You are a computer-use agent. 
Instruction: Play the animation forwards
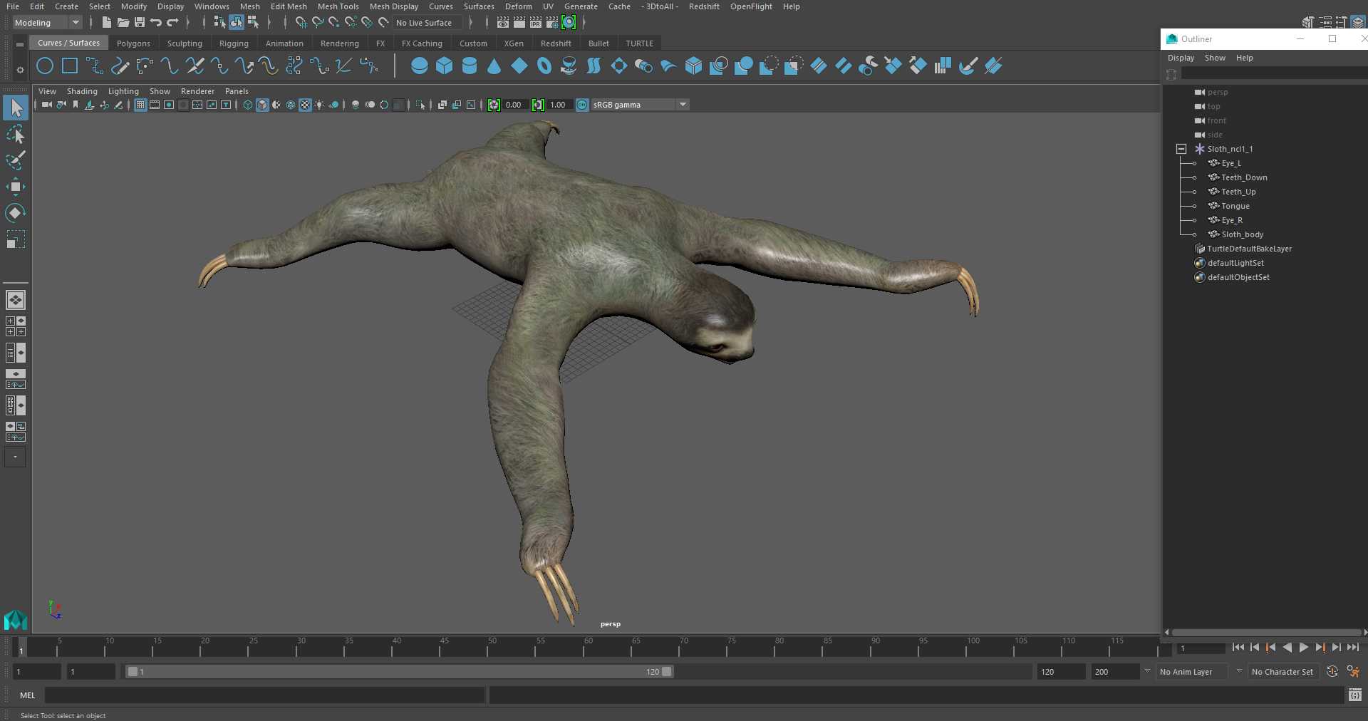[1303, 648]
